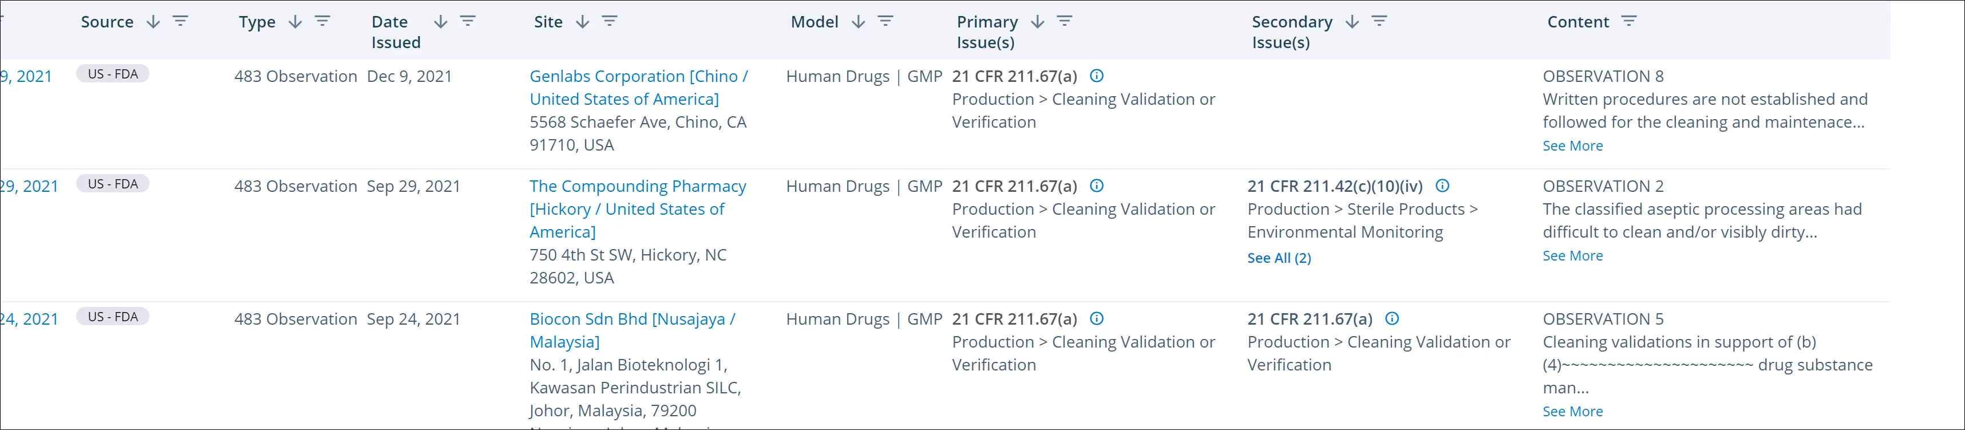The height and width of the screenshot is (430, 1965).
Task: Open the Dec 9, 2021 record date link
Action: 26,76
